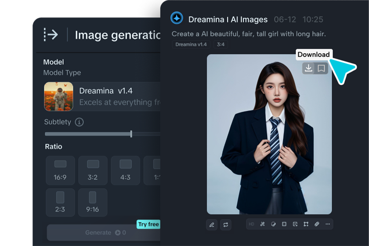Click the Subtlety info icon
This screenshot has width=369, height=246.
click(80, 122)
